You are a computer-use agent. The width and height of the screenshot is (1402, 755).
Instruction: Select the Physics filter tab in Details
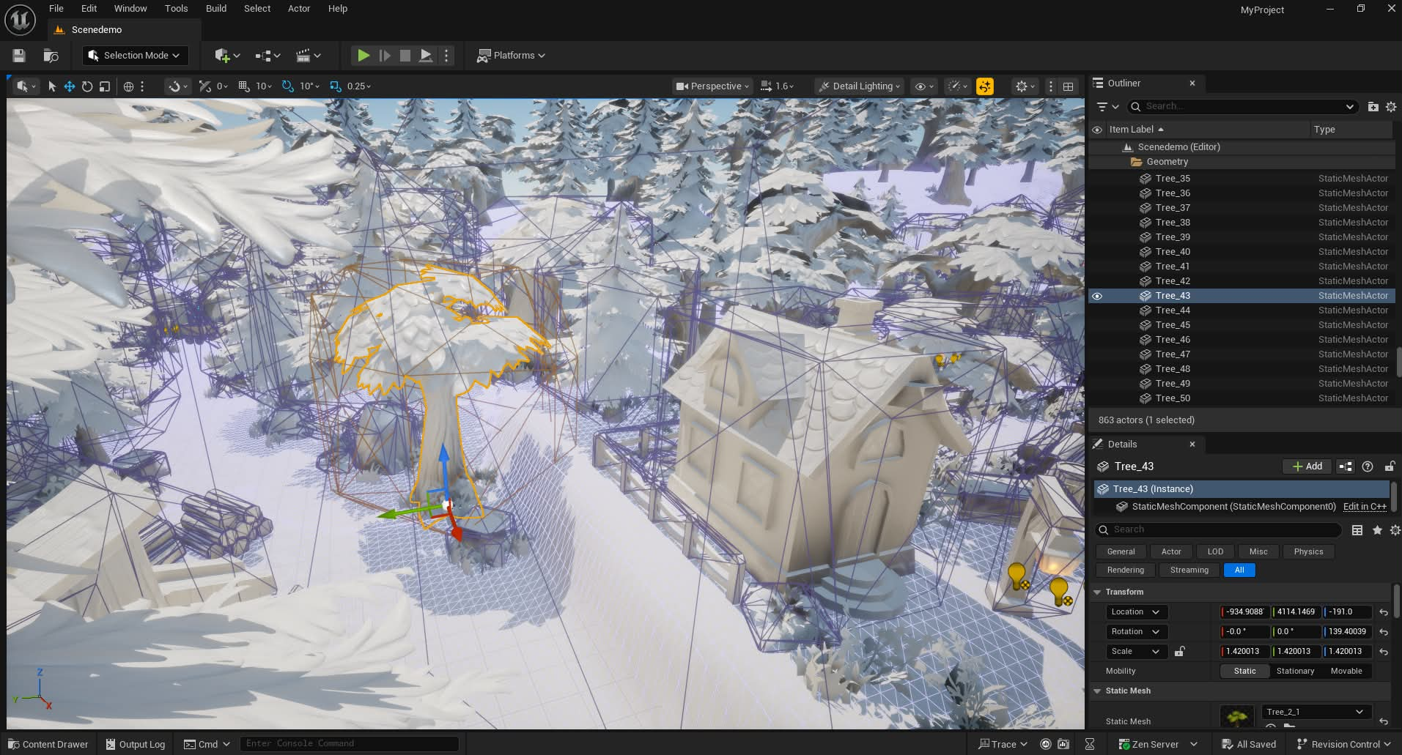click(1308, 551)
